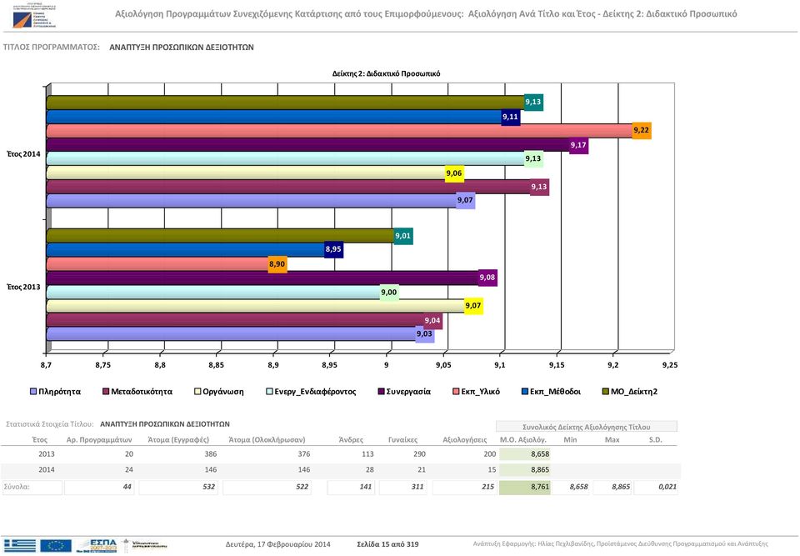Click the 2013 purple Συνεργασία bar
This screenshot has width=800, height=556.
coord(262,278)
